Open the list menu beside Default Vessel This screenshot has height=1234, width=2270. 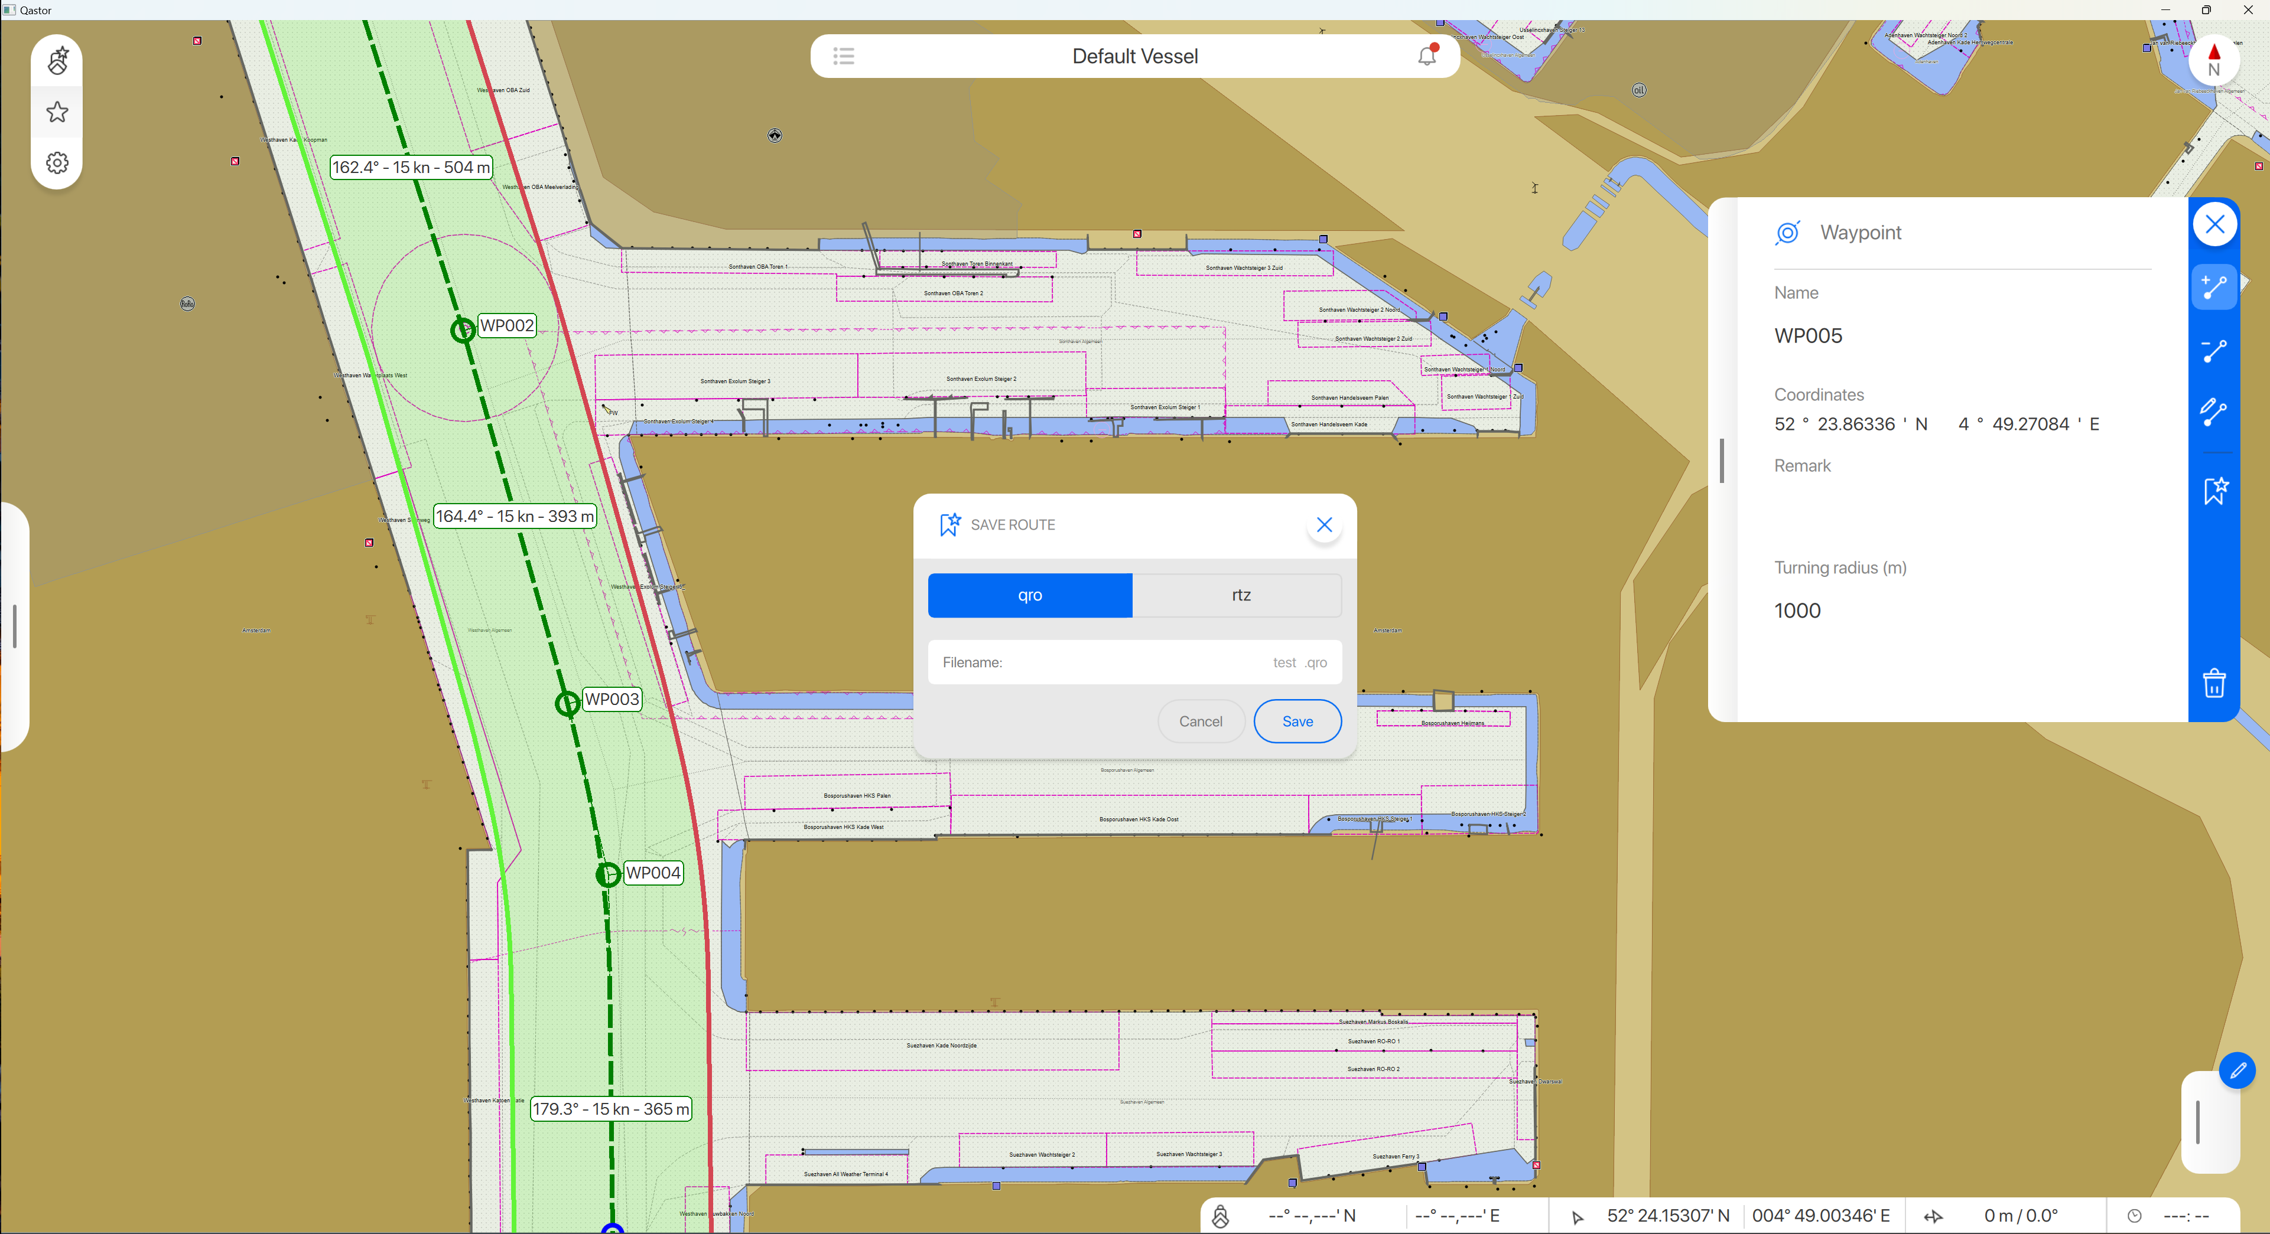843,56
